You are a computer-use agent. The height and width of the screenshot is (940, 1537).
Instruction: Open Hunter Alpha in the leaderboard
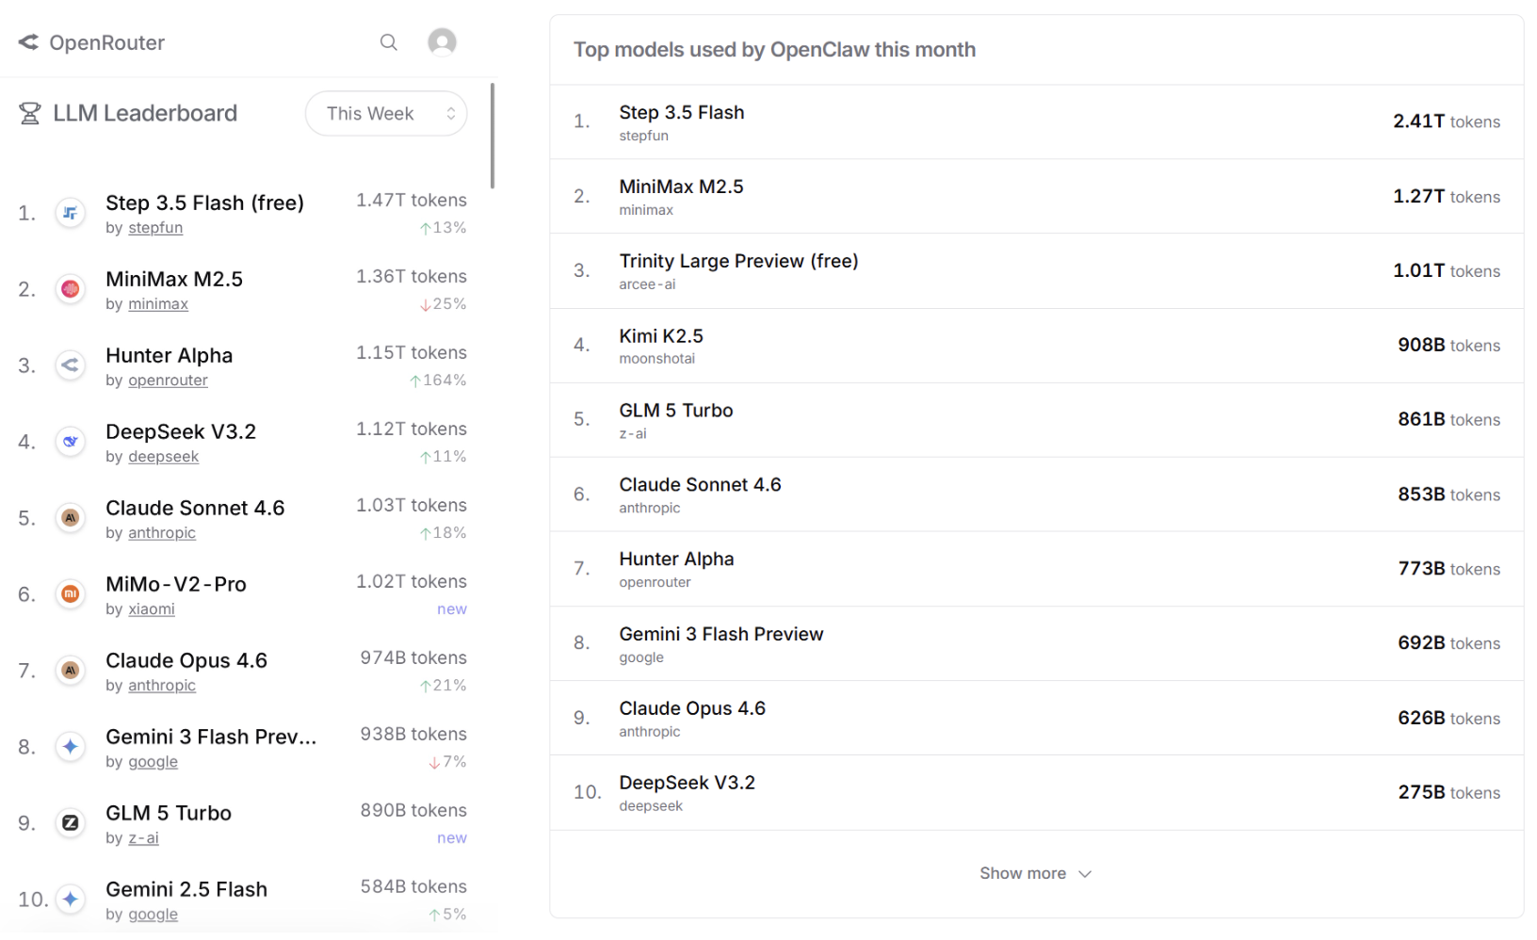tap(170, 356)
